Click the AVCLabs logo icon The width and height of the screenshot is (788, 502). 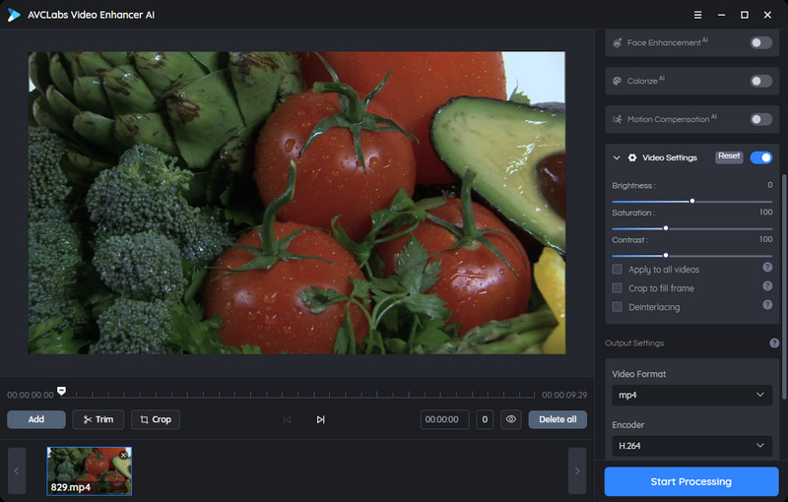[14, 15]
